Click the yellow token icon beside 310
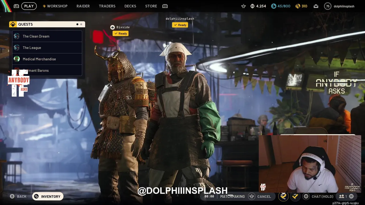This screenshot has height=205, width=365. [x=298, y=6]
